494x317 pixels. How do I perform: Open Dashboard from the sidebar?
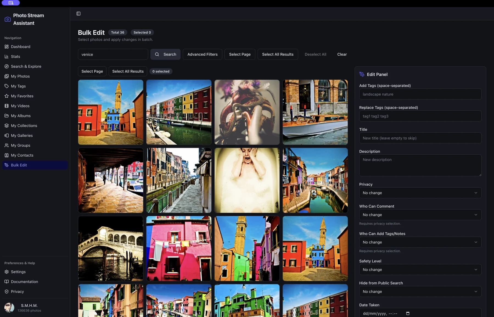click(20, 47)
